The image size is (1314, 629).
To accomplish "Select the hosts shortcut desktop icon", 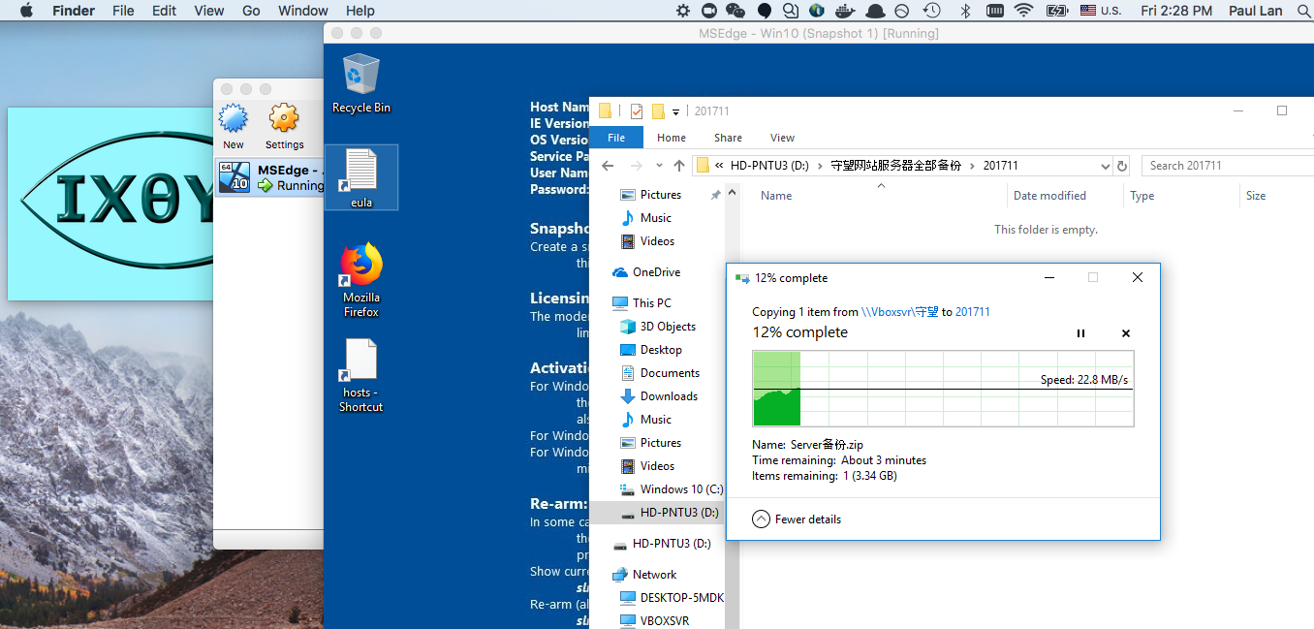I will pos(360,363).
